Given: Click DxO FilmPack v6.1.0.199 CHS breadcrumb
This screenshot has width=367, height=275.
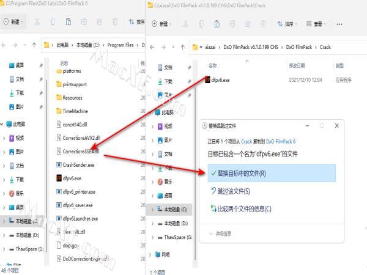Looking at the screenshot, I should 251,47.
